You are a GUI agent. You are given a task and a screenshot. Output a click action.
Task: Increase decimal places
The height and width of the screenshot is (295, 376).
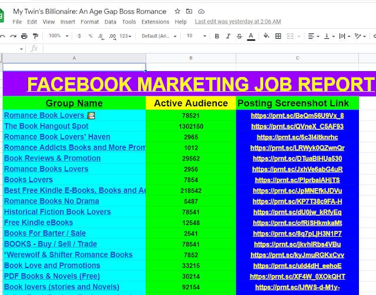tap(112, 36)
